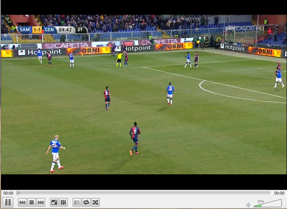Open the extended settings equalizer panel
287x209 pixels.
[x=63, y=202]
